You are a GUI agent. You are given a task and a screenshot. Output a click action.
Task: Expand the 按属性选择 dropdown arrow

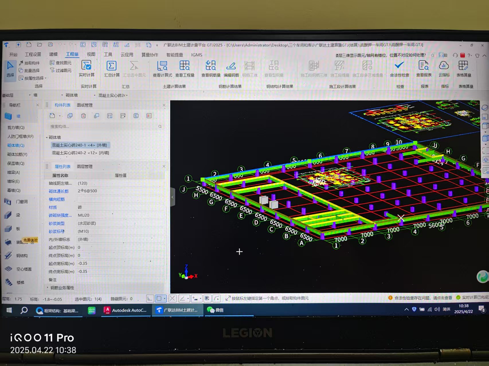coord(46,78)
